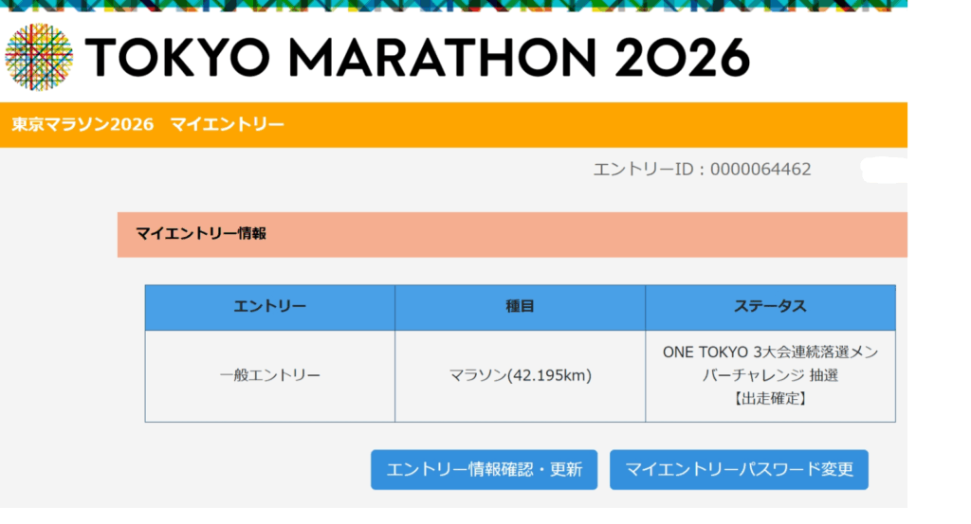Click the ONE TOKYO 3大会連続落選 status line
Viewport: 971px width, 524px height.
pyautogui.click(x=770, y=352)
